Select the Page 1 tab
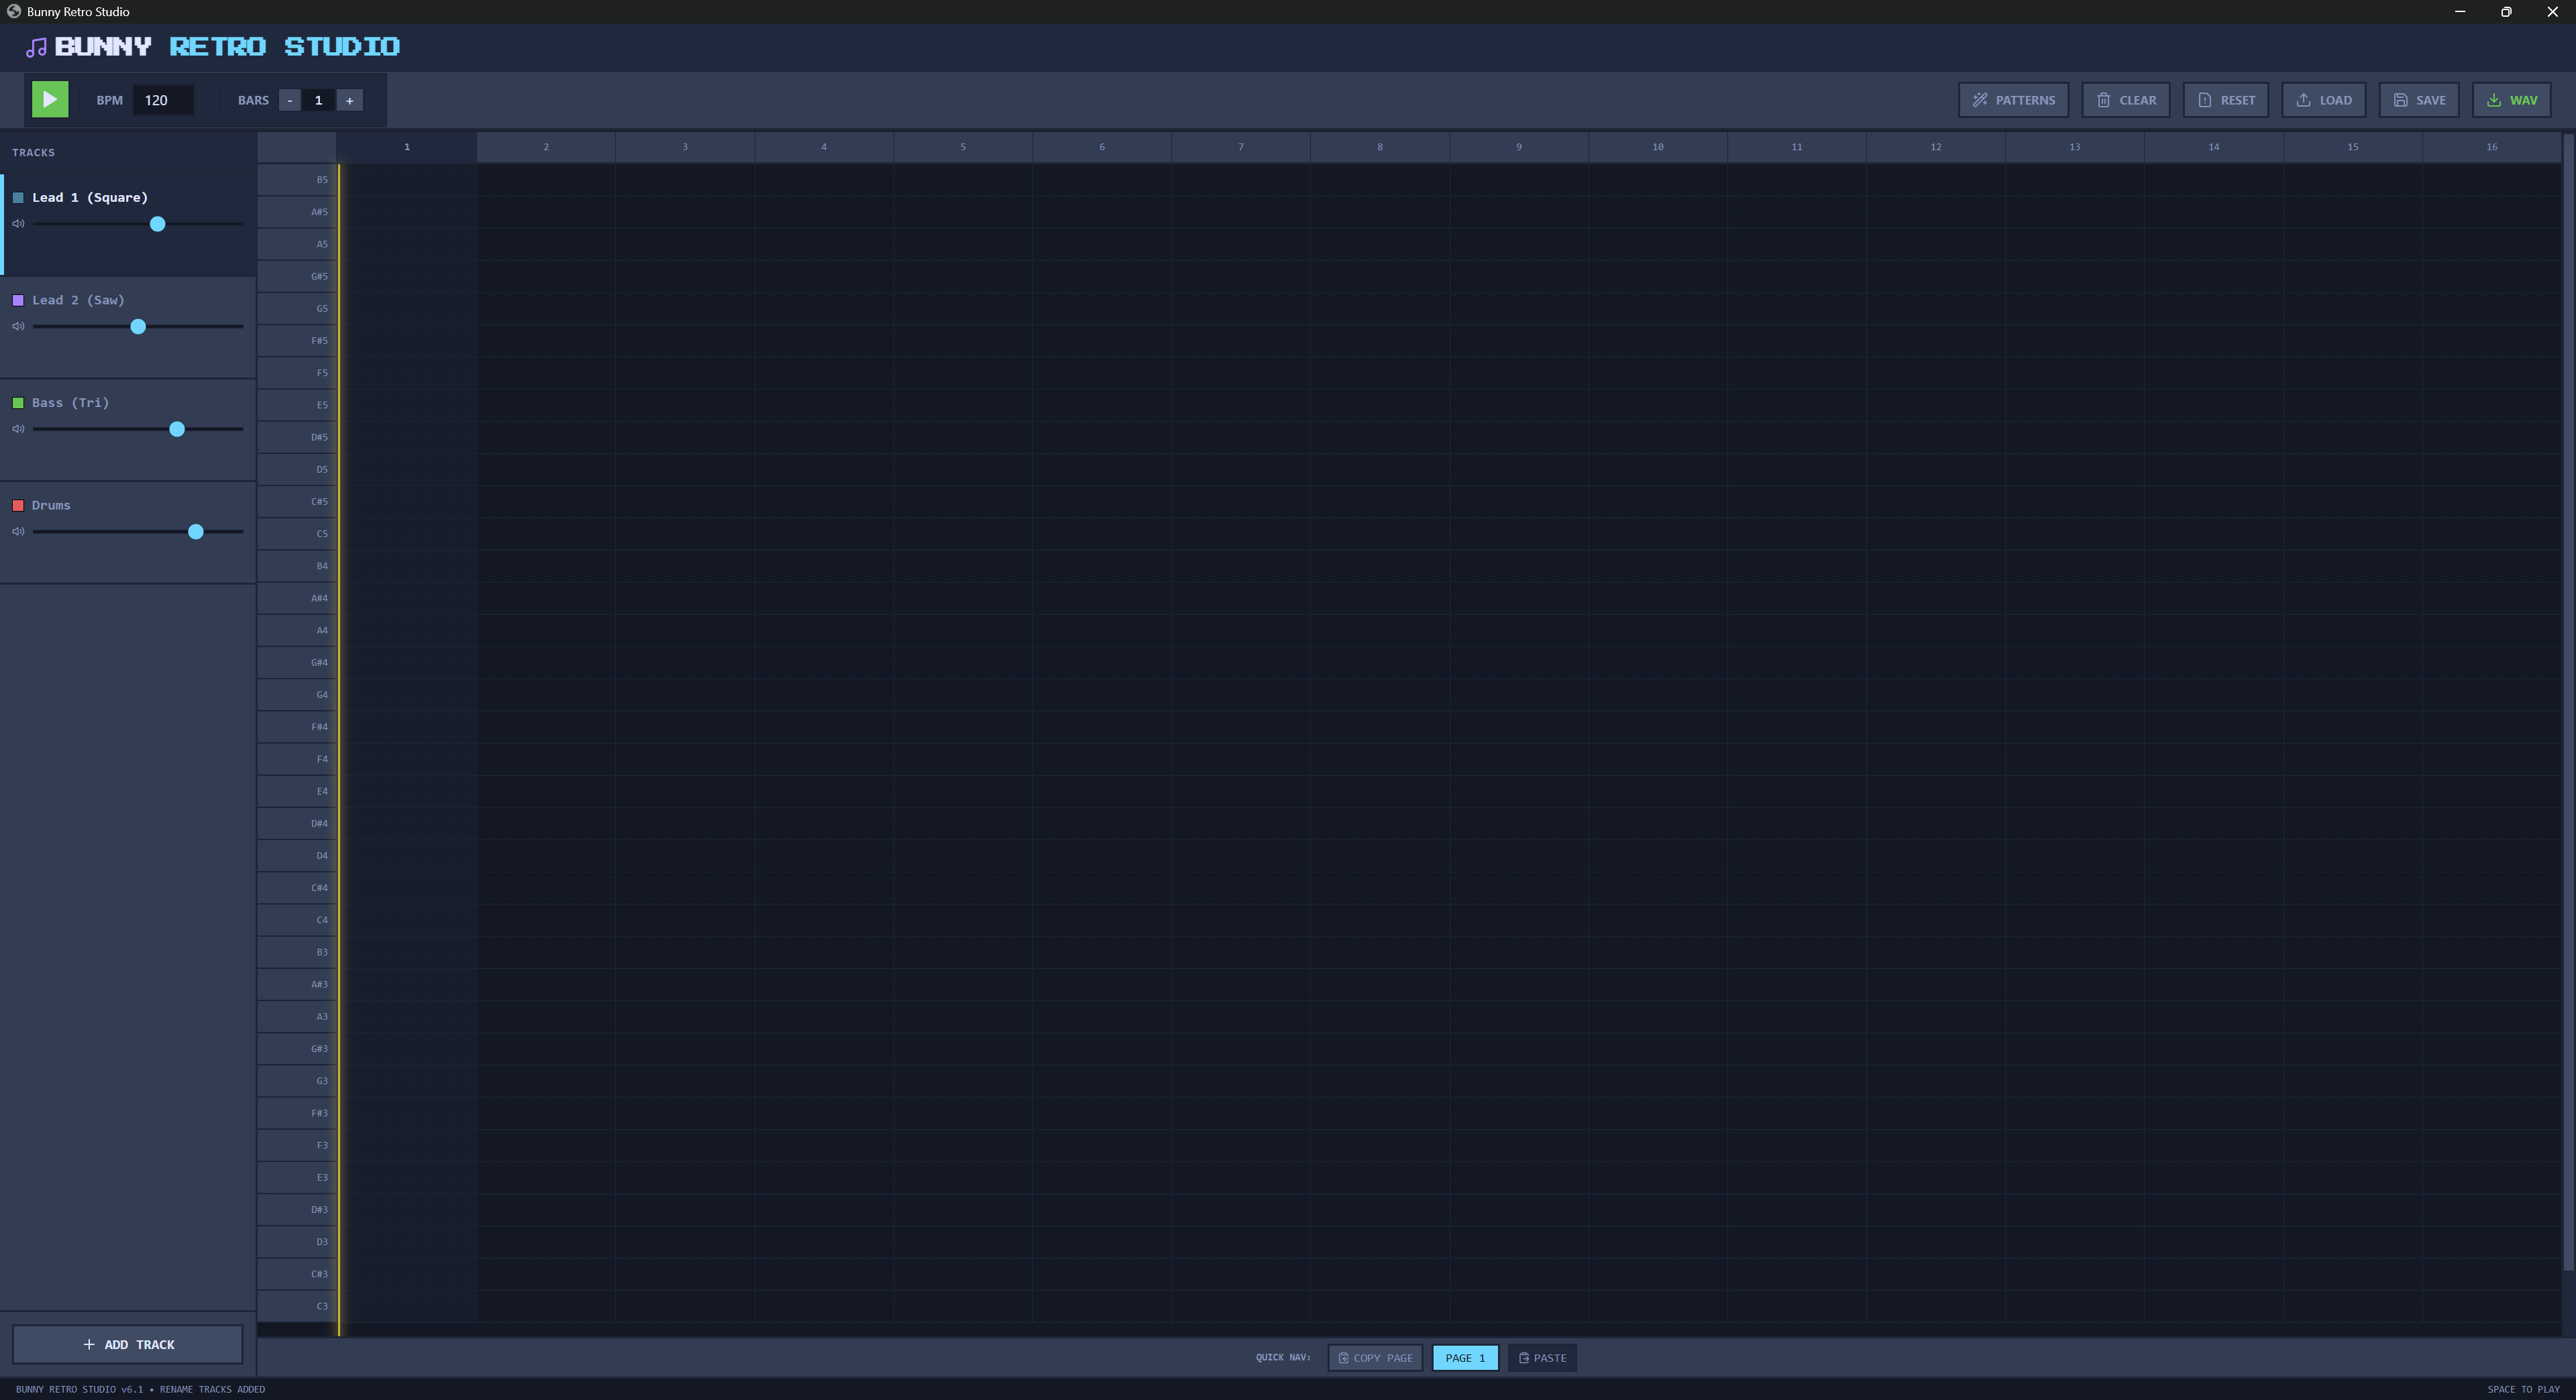This screenshot has width=2576, height=1400. [x=1465, y=1357]
